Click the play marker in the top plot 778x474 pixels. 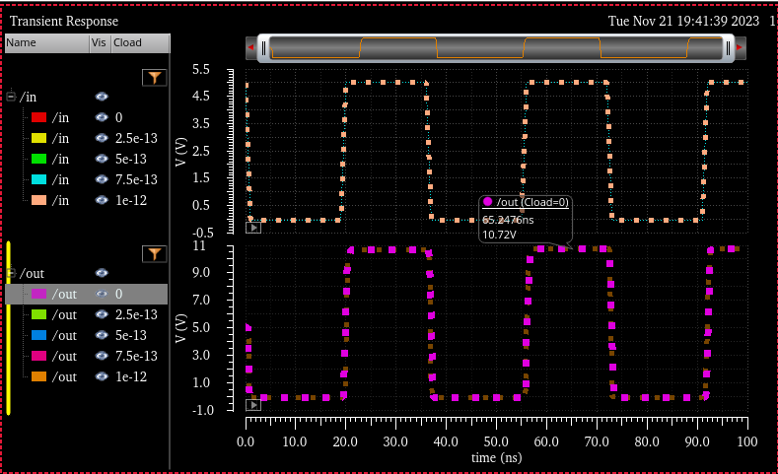(253, 227)
